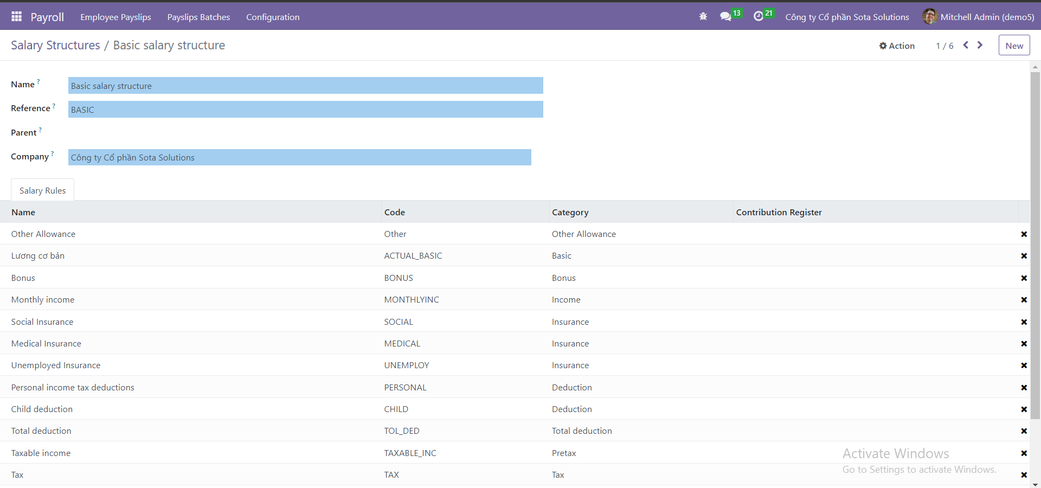Navigate to Salary Structures breadcrumb

click(55, 45)
